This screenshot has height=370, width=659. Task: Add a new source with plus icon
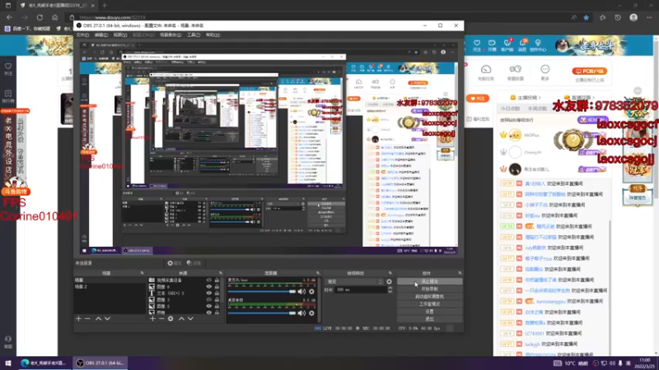pos(152,319)
